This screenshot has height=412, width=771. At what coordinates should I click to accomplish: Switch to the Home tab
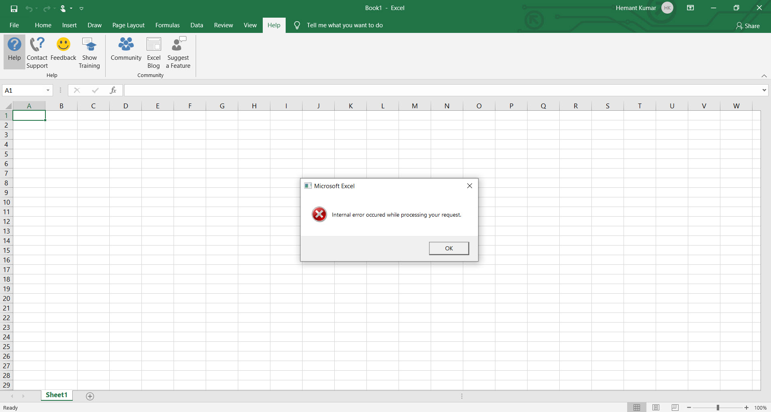(x=43, y=25)
